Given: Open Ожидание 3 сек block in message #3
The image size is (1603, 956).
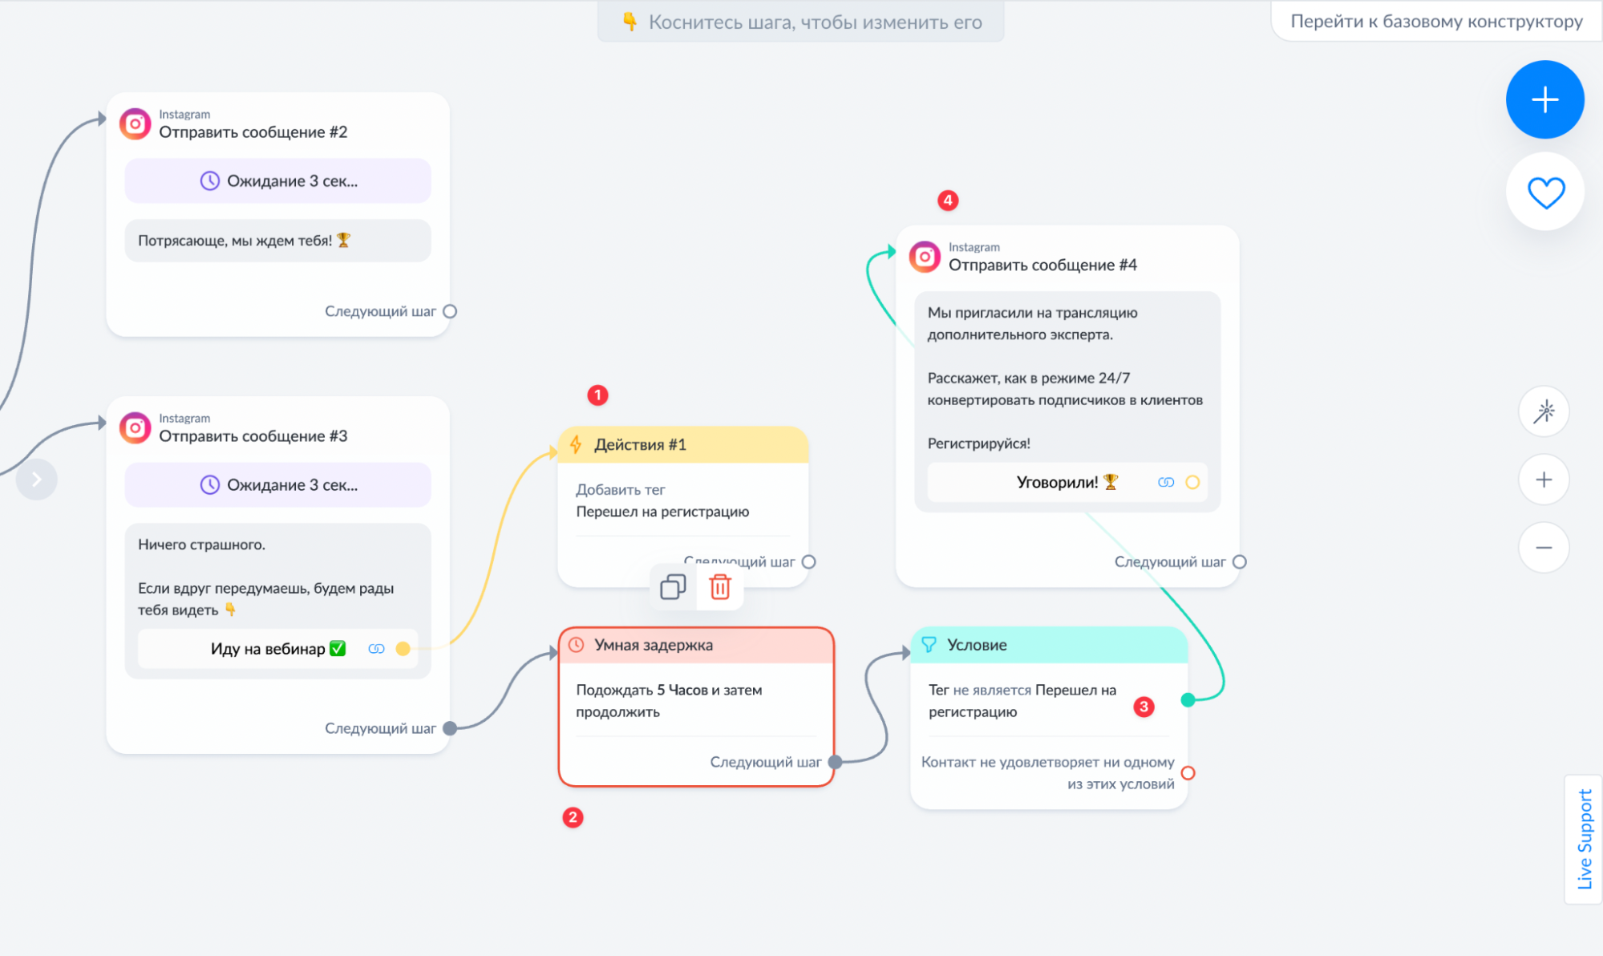Looking at the screenshot, I should coord(278,485).
